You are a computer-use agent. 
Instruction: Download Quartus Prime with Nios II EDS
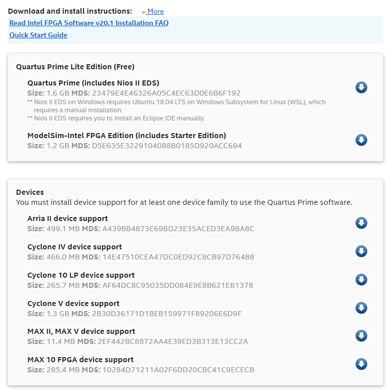pos(361,88)
